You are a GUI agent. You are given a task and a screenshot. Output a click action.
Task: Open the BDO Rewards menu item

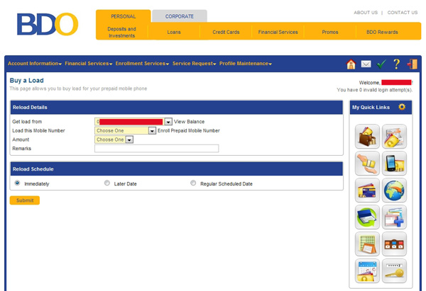[382, 33]
